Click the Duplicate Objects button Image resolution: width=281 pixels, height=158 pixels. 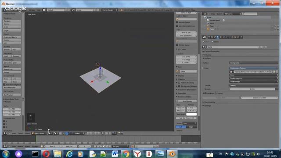[x=12, y=37]
